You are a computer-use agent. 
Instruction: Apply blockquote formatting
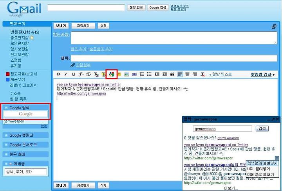172,74
